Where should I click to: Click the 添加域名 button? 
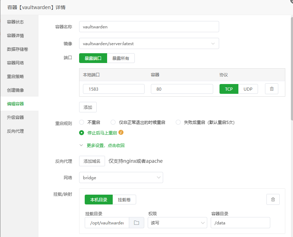pyautogui.click(x=92, y=161)
